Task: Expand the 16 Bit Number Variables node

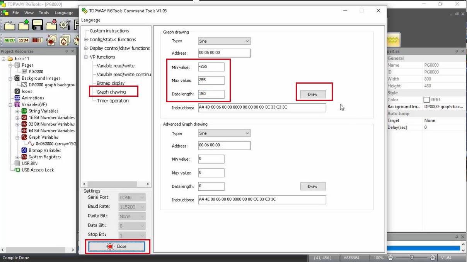Action: click(x=17, y=118)
